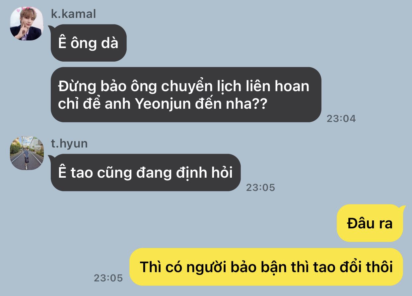
Task: Select "Ê tao cũng đang định hỏi" bubble
Action: point(145,172)
